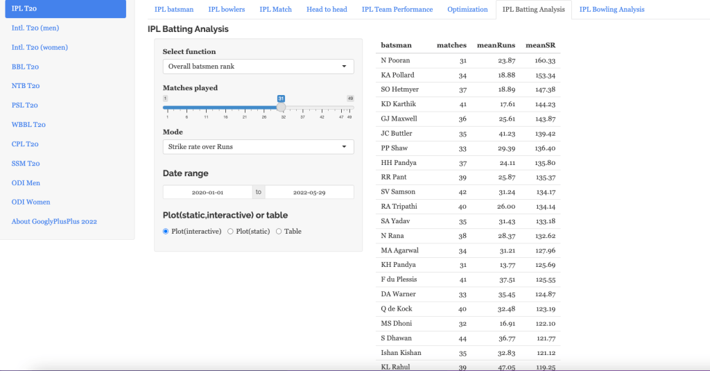Switch to the IPL batsman tab
This screenshot has width=710, height=371.
[174, 10]
